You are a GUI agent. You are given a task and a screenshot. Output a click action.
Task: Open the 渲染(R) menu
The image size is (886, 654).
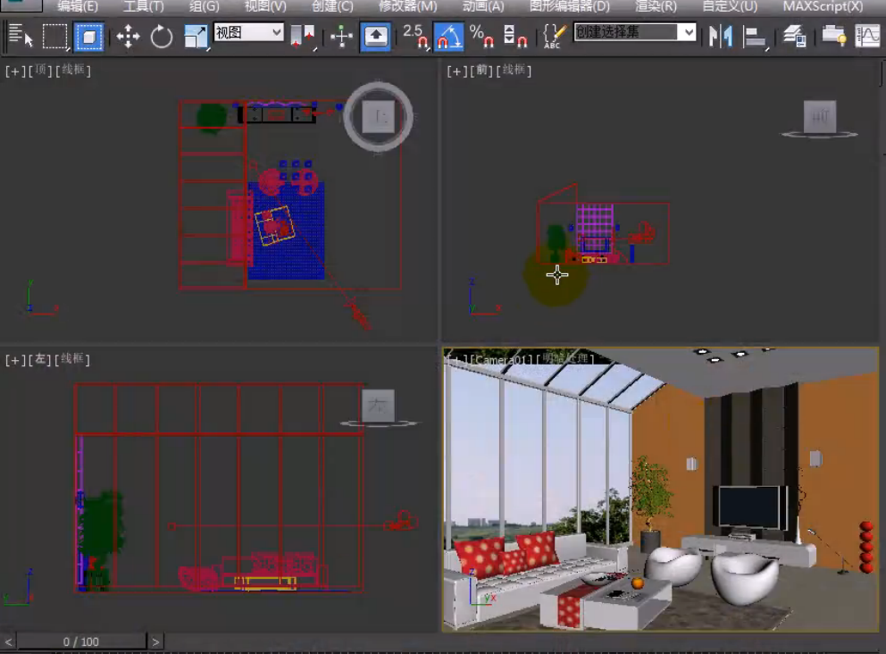pyautogui.click(x=656, y=6)
